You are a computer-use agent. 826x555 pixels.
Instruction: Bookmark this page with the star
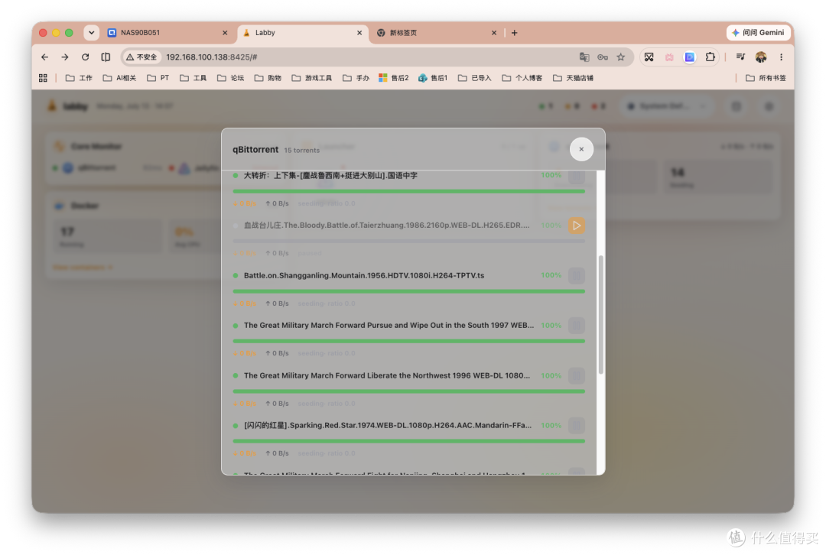(621, 57)
